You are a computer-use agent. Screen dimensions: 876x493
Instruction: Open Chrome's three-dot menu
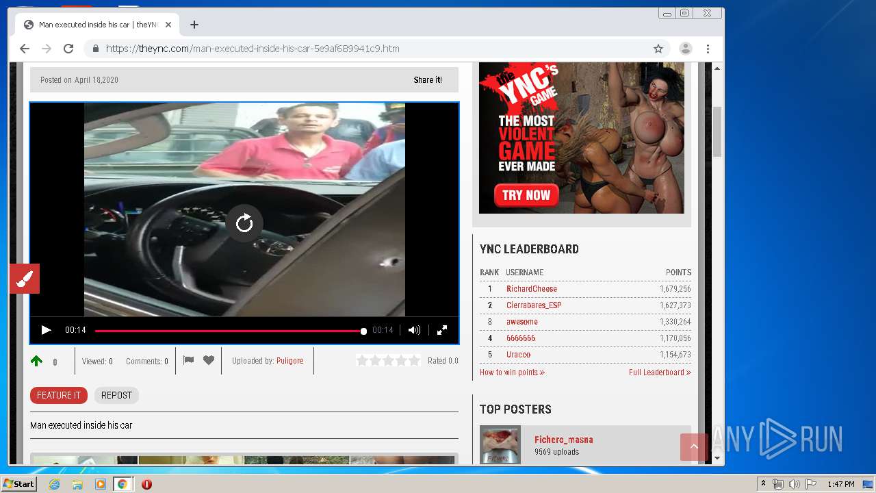708,49
